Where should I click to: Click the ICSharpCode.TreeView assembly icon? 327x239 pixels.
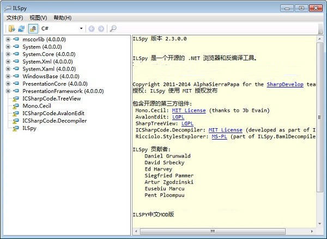[x=16, y=99]
